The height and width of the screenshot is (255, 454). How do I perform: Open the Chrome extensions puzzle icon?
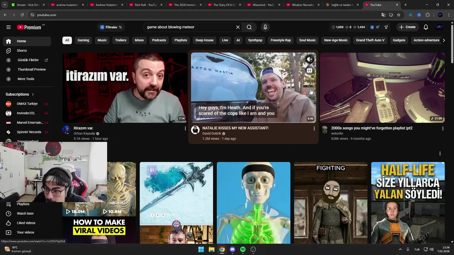coord(427,15)
